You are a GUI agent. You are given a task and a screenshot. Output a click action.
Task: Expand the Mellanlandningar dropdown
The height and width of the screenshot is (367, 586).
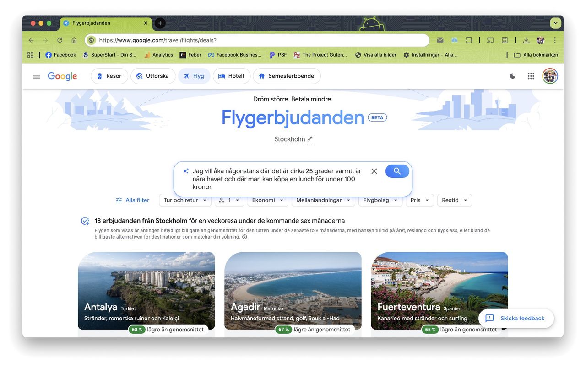[323, 200]
